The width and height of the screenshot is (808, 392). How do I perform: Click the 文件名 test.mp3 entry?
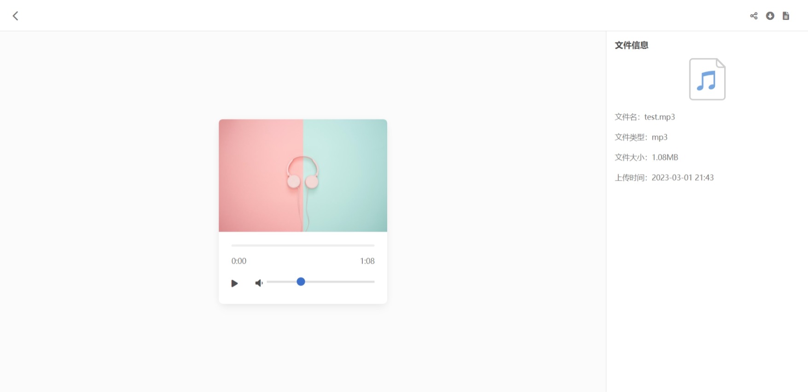point(645,117)
